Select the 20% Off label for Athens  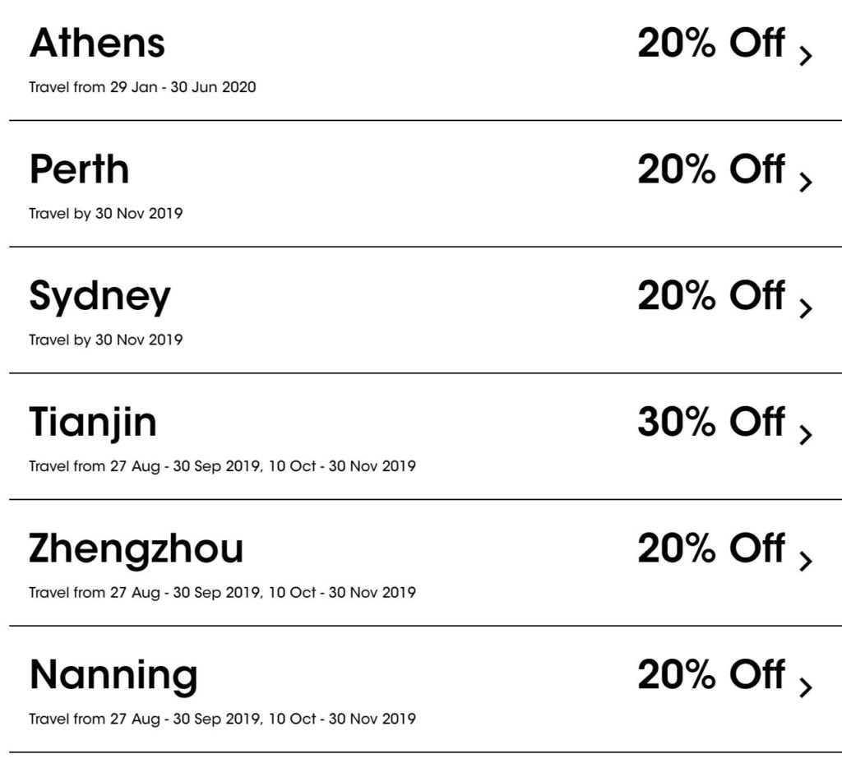coord(710,43)
